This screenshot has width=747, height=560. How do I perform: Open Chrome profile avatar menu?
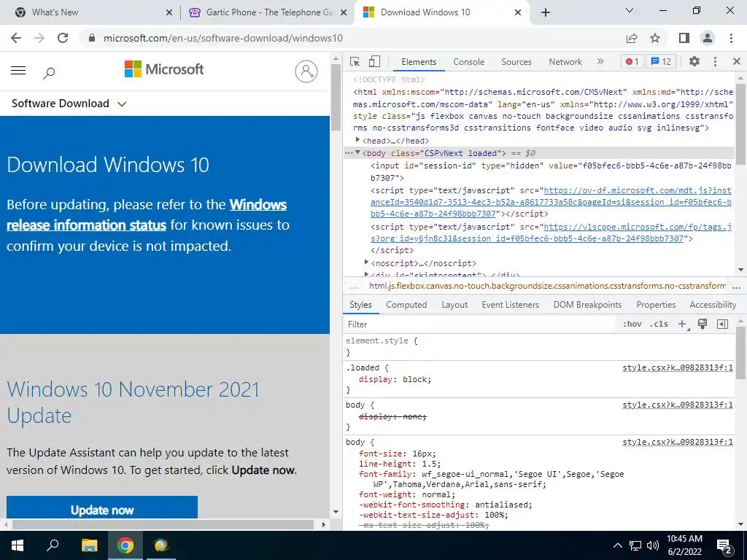(x=708, y=38)
